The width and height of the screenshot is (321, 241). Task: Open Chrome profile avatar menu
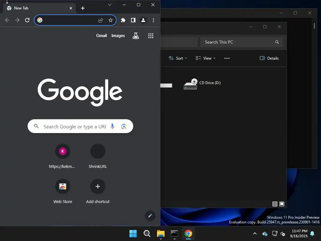click(143, 20)
